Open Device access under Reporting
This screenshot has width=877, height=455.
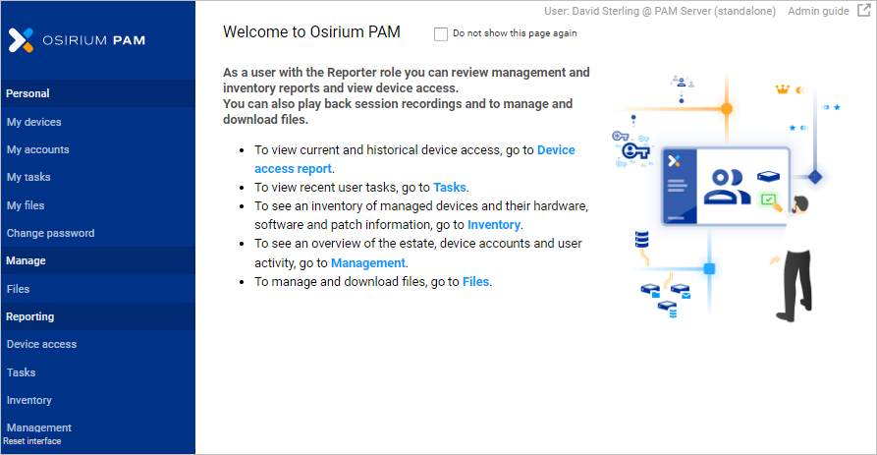pos(41,344)
